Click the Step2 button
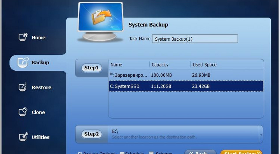This screenshot has width=280, height=154. 91,134
